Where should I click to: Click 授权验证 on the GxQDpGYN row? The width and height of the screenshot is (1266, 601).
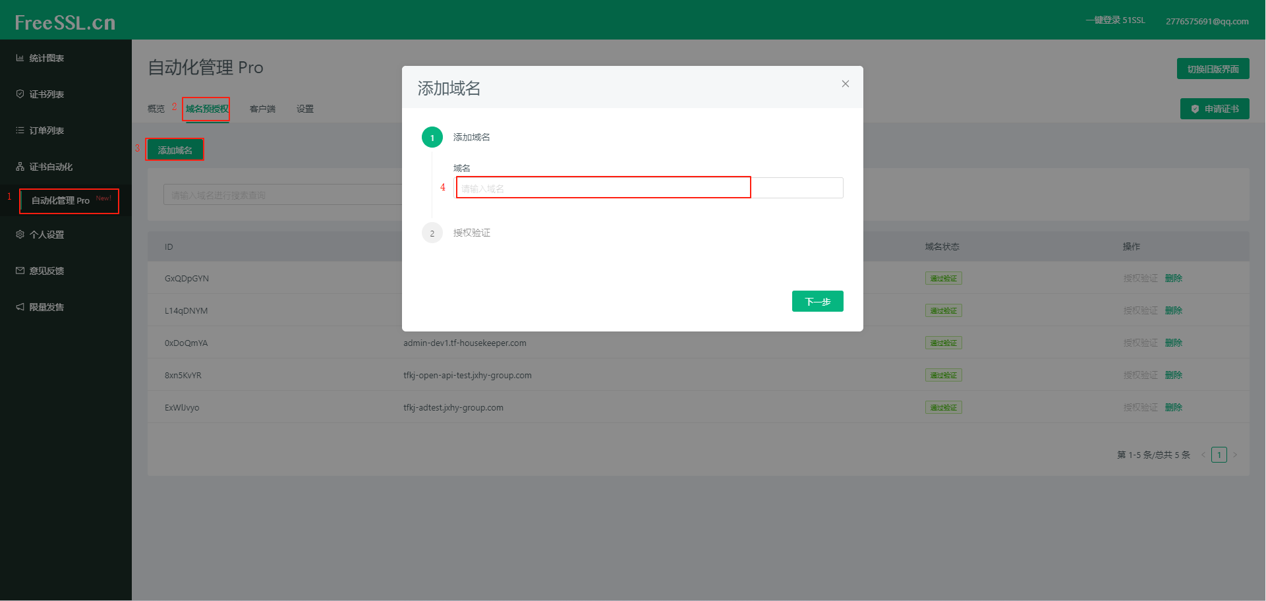pyautogui.click(x=1140, y=277)
